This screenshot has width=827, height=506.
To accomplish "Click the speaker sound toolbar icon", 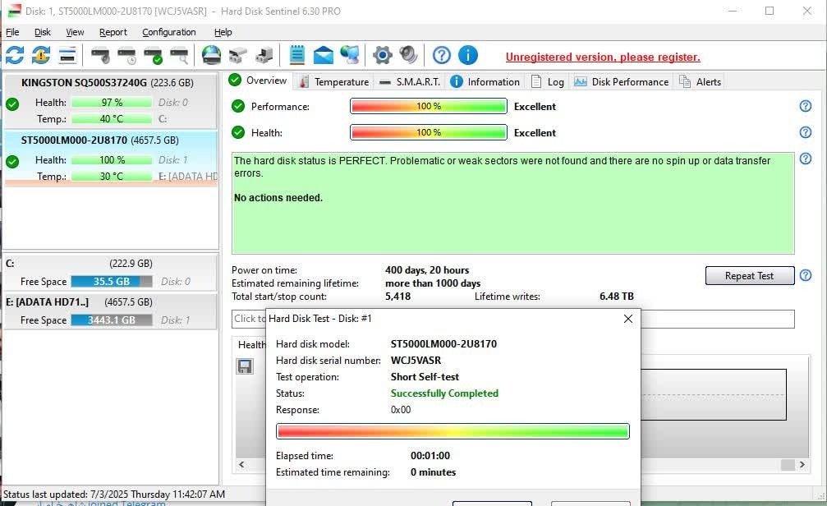I will click(x=408, y=55).
